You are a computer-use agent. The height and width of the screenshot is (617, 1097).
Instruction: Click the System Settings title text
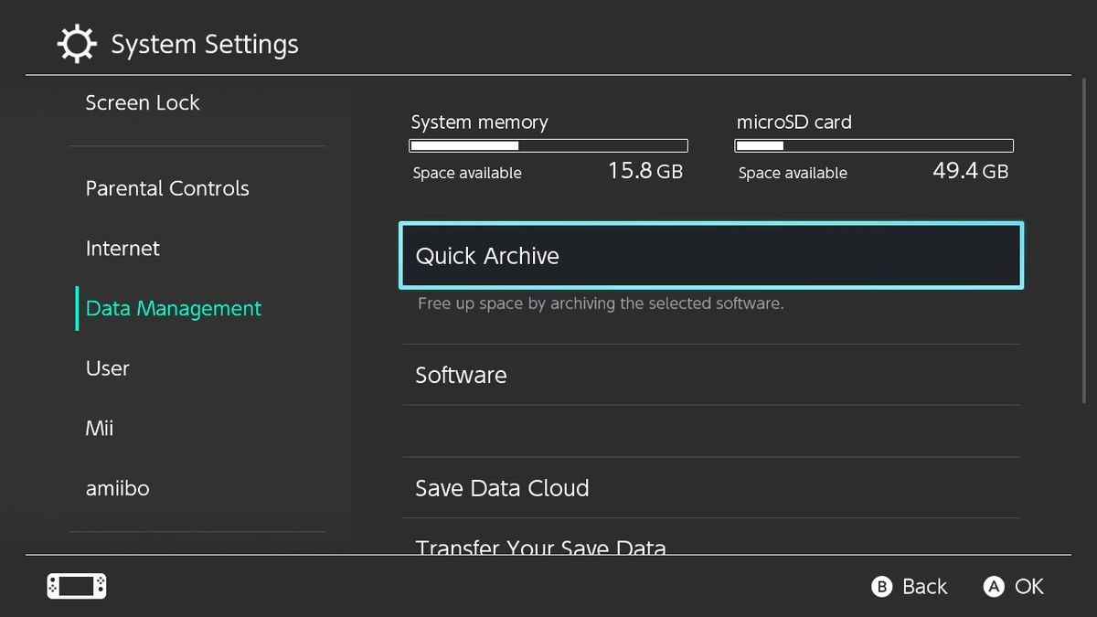click(x=205, y=43)
